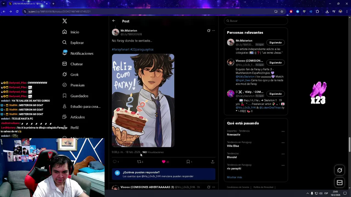Open the Windows notification center icon
Viewport: 351px width, 197px height.
(x=345, y=193)
